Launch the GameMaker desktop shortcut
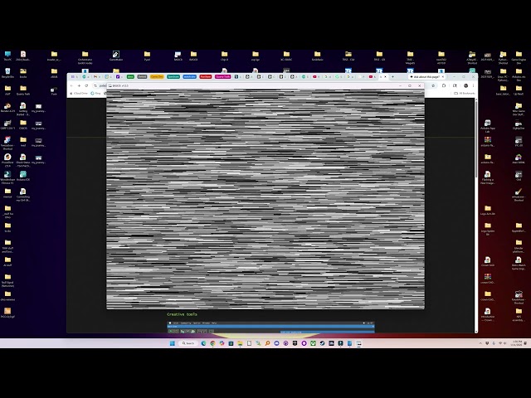 click(x=116, y=56)
